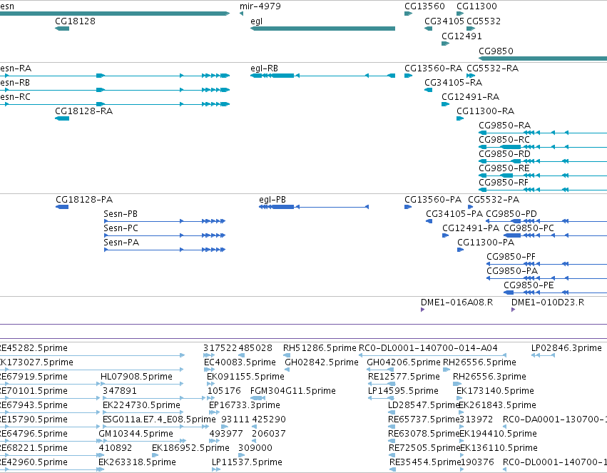
Task: Click the EK173140.5prime EST label
Action: (x=496, y=391)
